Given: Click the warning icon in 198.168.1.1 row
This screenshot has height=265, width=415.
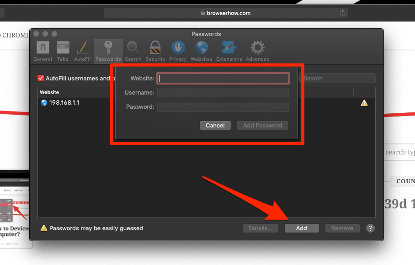Looking at the screenshot, I should tap(364, 103).
